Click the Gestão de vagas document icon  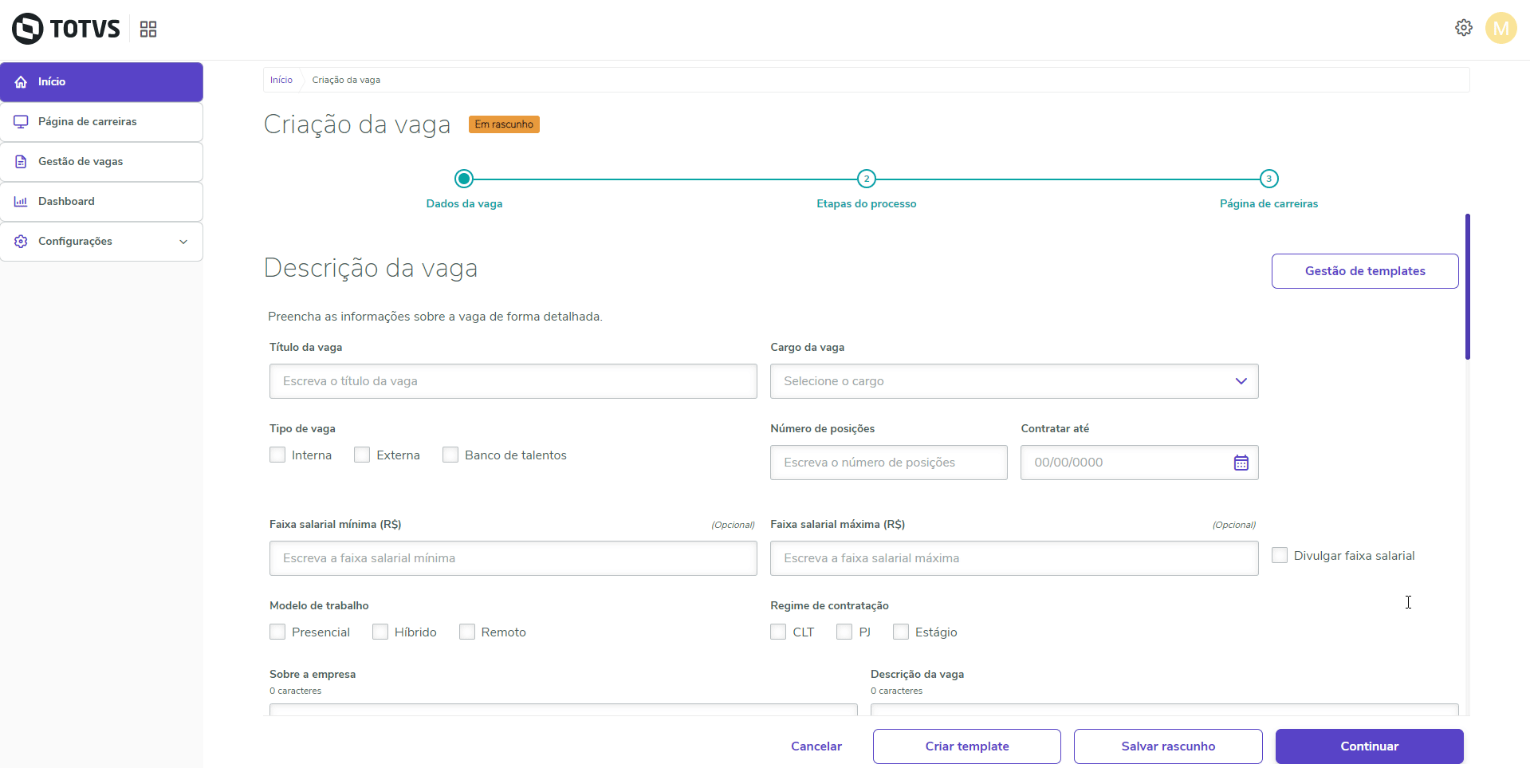(x=21, y=162)
